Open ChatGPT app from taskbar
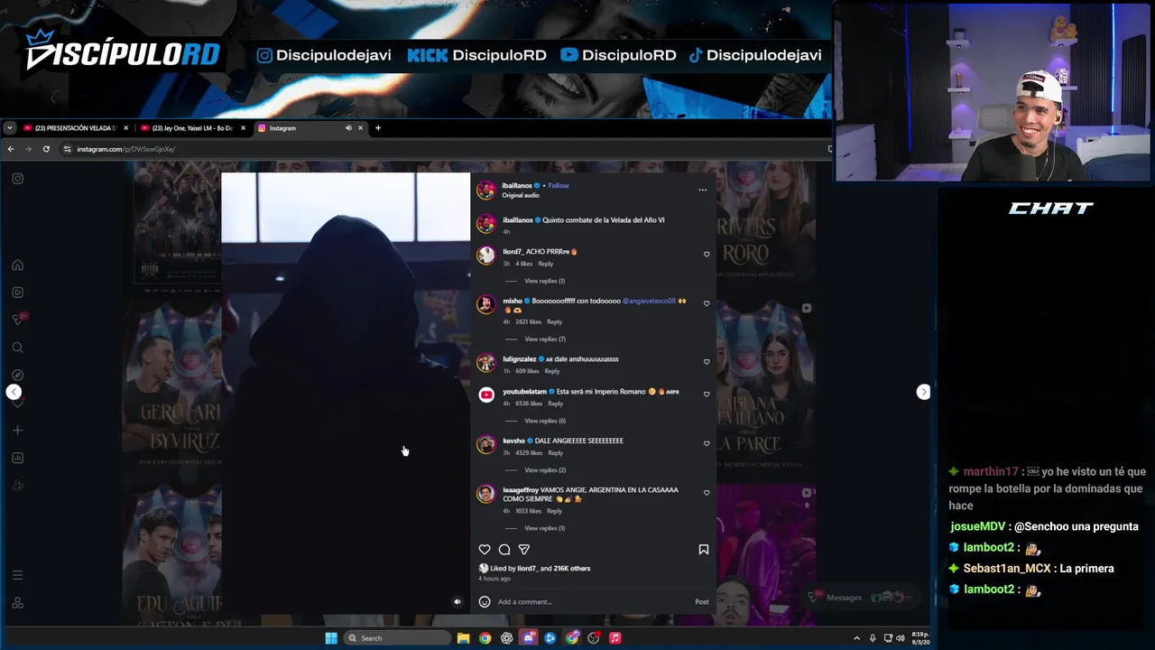The height and width of the screenshot is (650, 1155). [506, 638]
